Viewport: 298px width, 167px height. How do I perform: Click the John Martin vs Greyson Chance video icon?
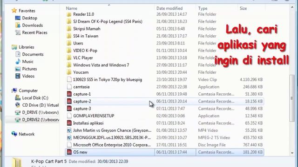click(69, 130)
